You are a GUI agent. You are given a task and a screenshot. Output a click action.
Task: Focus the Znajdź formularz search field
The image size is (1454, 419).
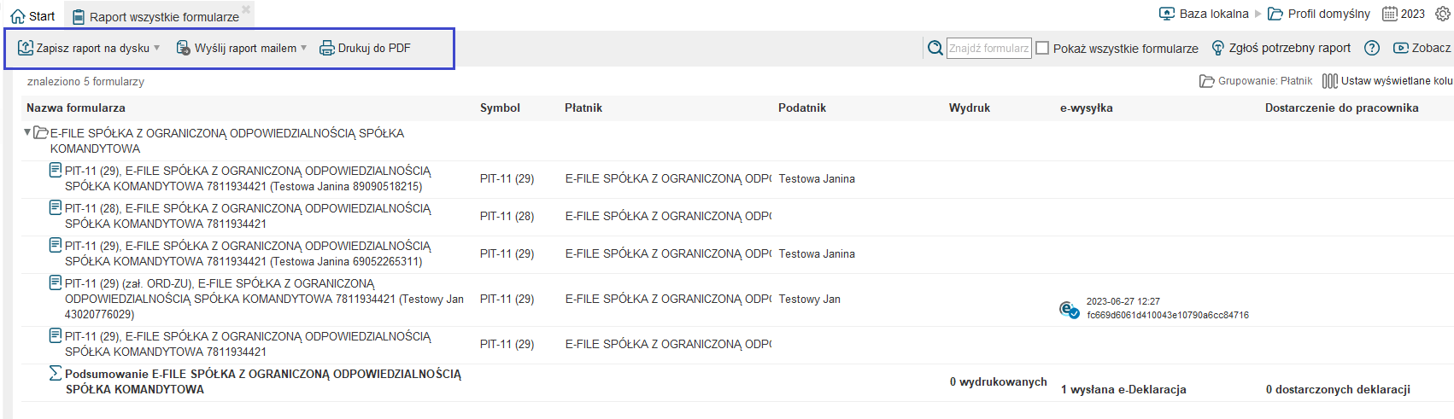pyautogui.click(x=988, y=48)
